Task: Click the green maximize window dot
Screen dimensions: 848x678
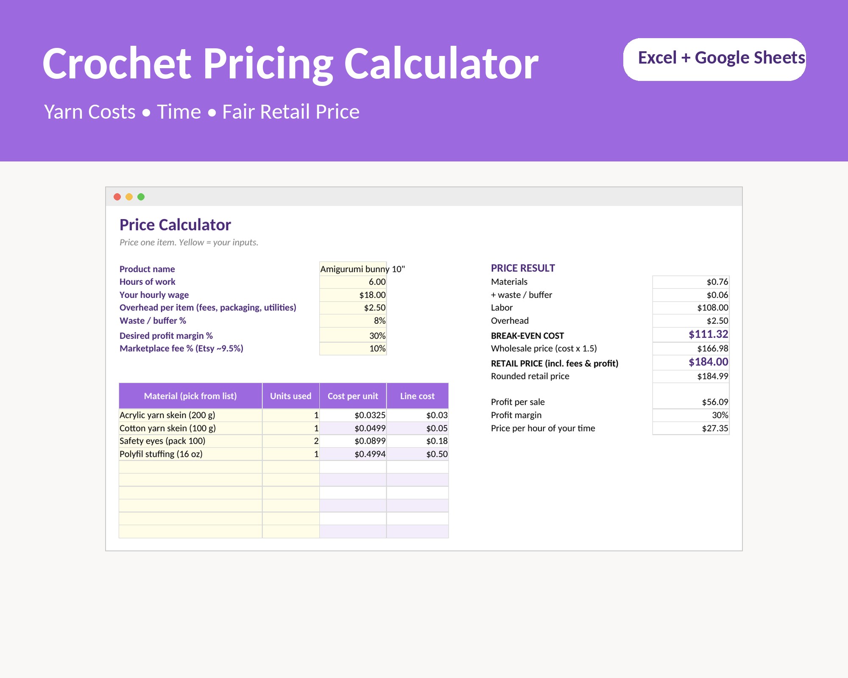Action: coord(141,197)
